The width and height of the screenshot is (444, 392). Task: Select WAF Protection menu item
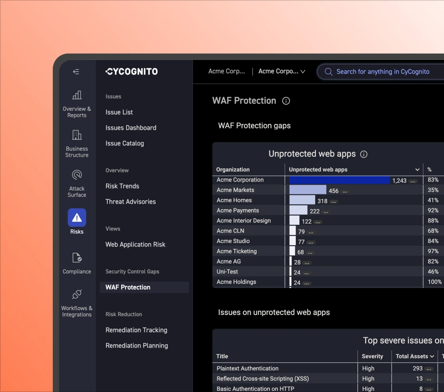(128, 287)
